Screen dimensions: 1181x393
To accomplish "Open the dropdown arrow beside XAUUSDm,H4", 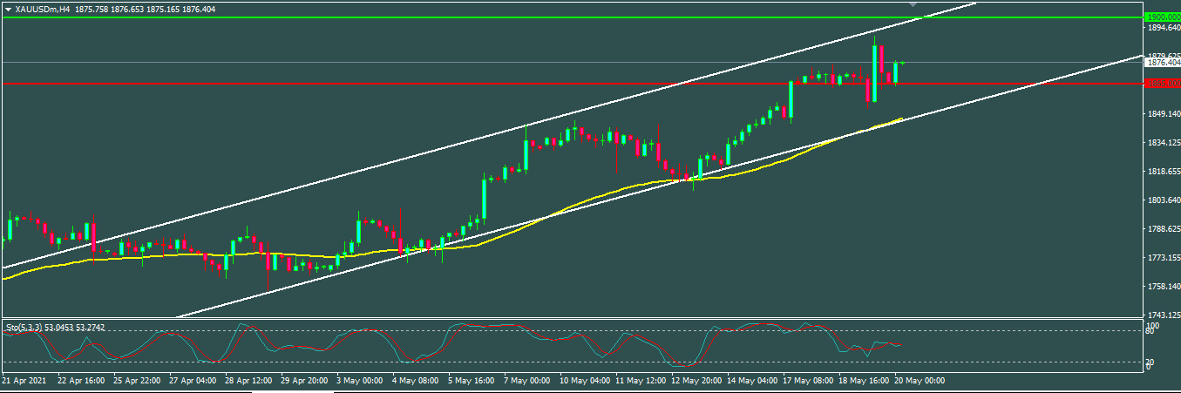I will point(8,9).
